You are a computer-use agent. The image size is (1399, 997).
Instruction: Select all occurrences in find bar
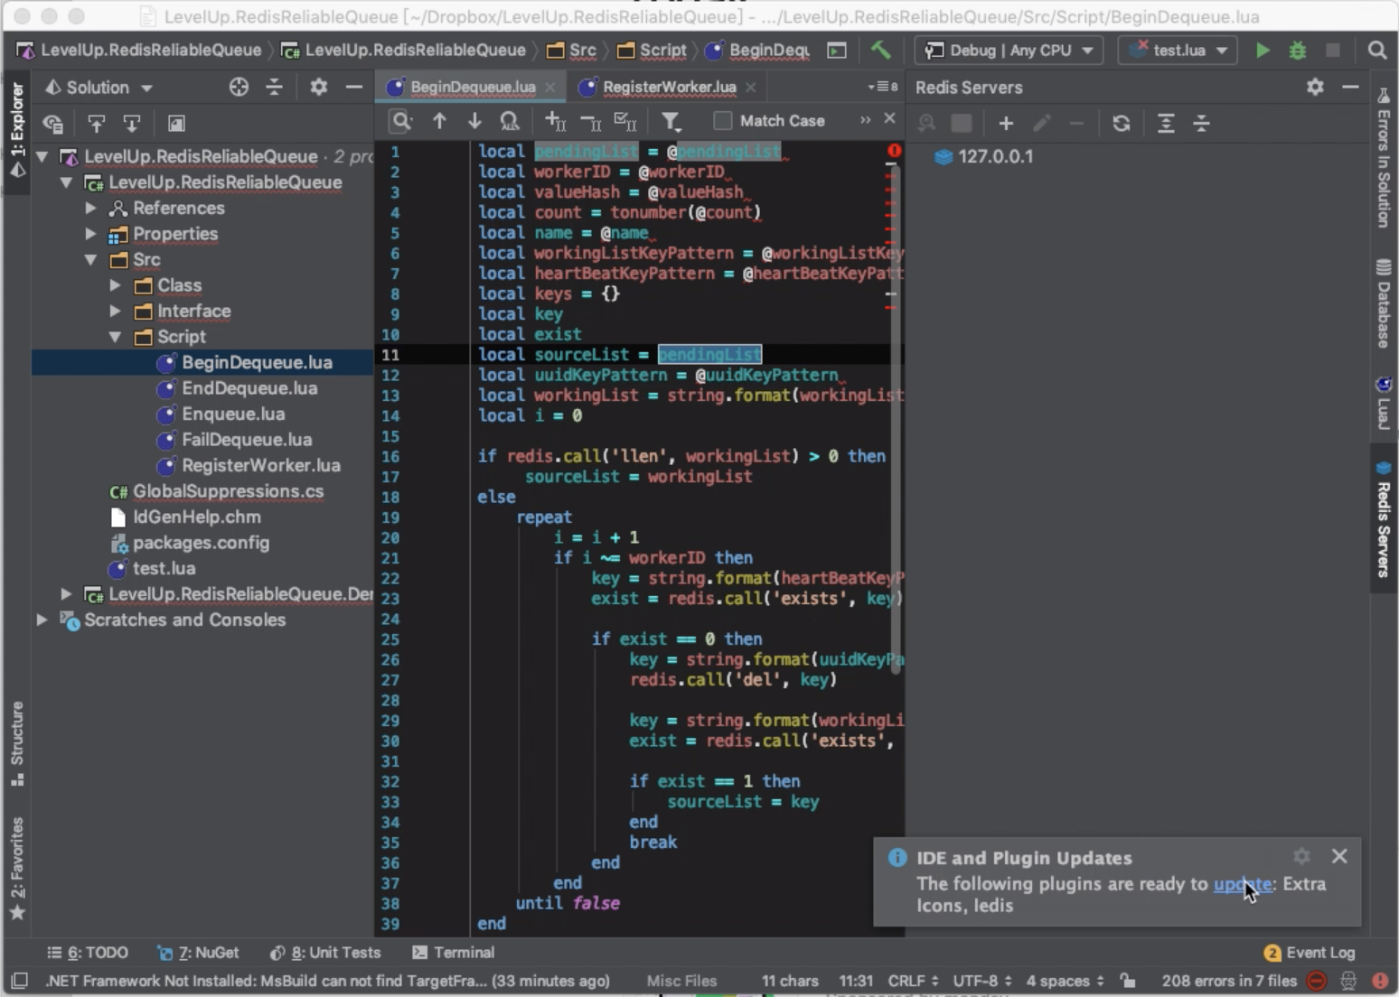coord(625,121)
